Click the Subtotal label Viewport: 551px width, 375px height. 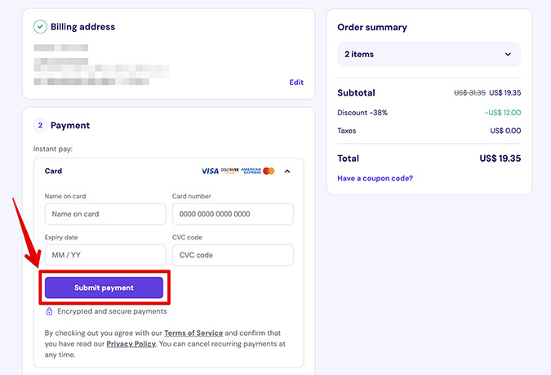[x=356, y=93]
